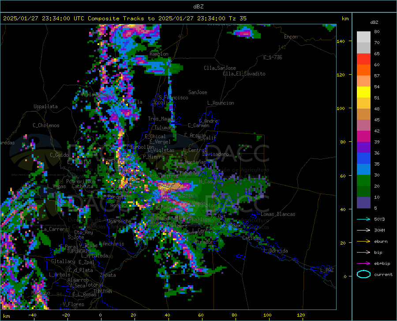Pick the light gray 80 dBZ legend swatch
Screen dimensions: 397x321
[x=363, y=37]
